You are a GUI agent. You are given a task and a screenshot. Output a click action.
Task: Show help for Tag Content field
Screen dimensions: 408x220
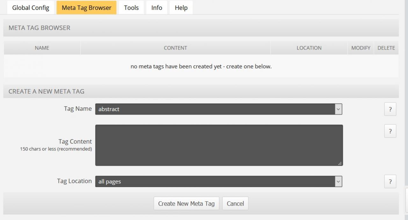point(390,131)
